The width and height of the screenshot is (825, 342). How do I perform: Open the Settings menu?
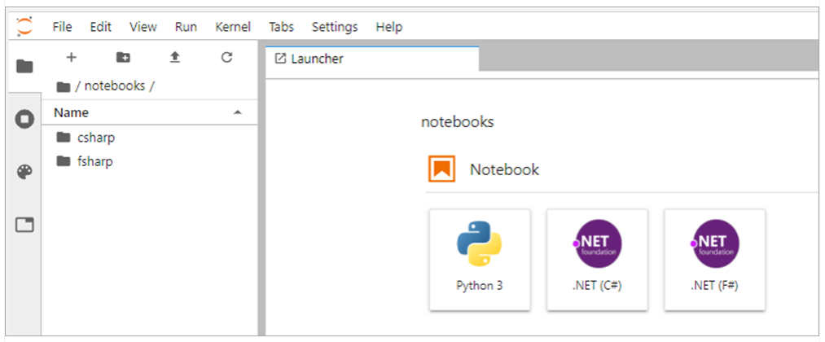(335, 27)
